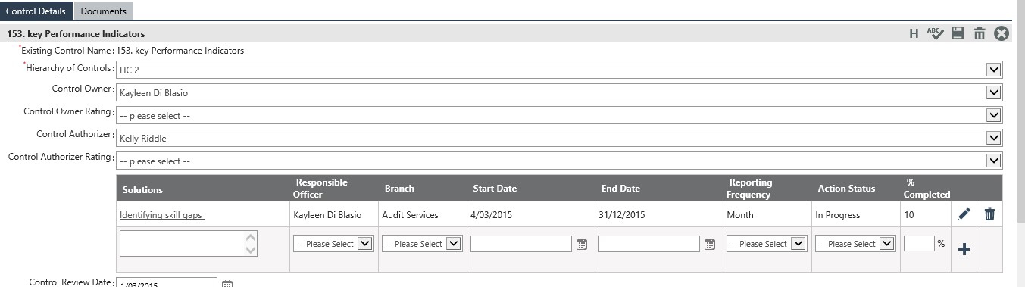Viewport: 1025px width, 287px height.
Task: Open the Identifying skill gaps link
Action: coord(162,215)
